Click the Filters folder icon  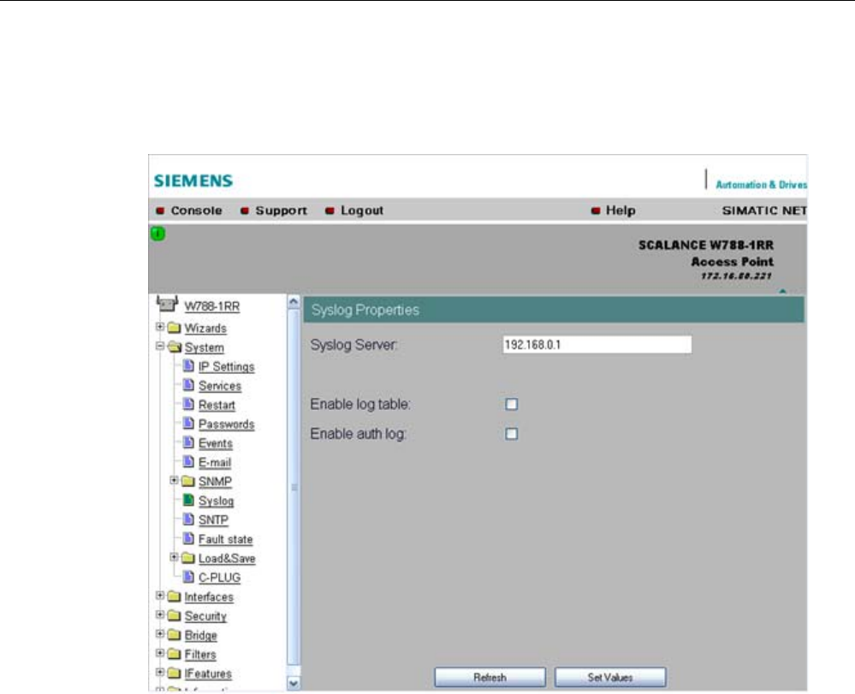(174, 654)
